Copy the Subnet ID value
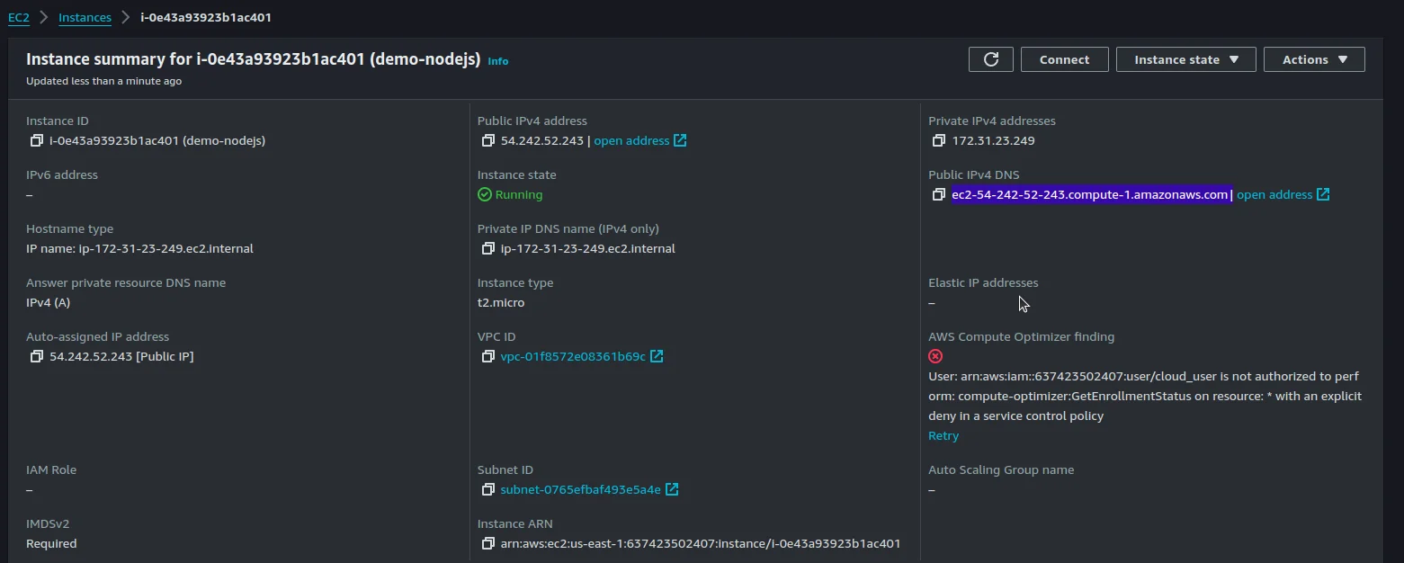Image resolution: width=1404 pixels, height=563 pixels. (487, 490)
